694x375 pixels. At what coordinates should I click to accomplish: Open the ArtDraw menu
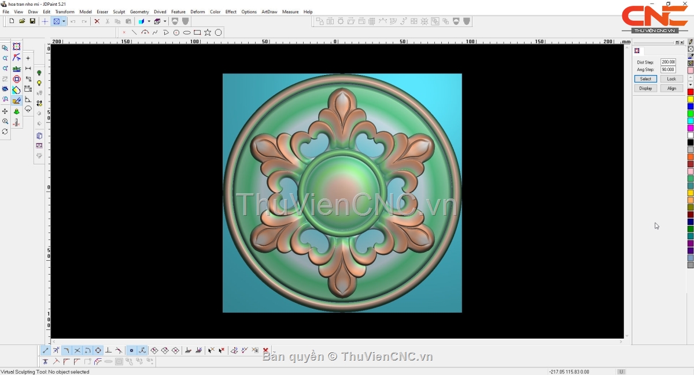click(x=270, y=12)
